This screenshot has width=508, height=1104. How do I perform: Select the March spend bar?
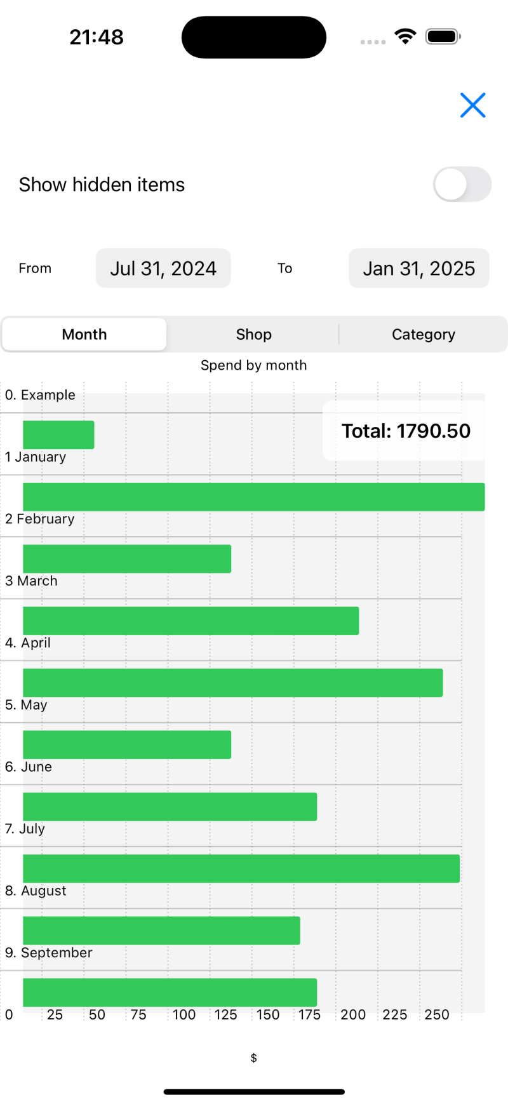(190, 621)
